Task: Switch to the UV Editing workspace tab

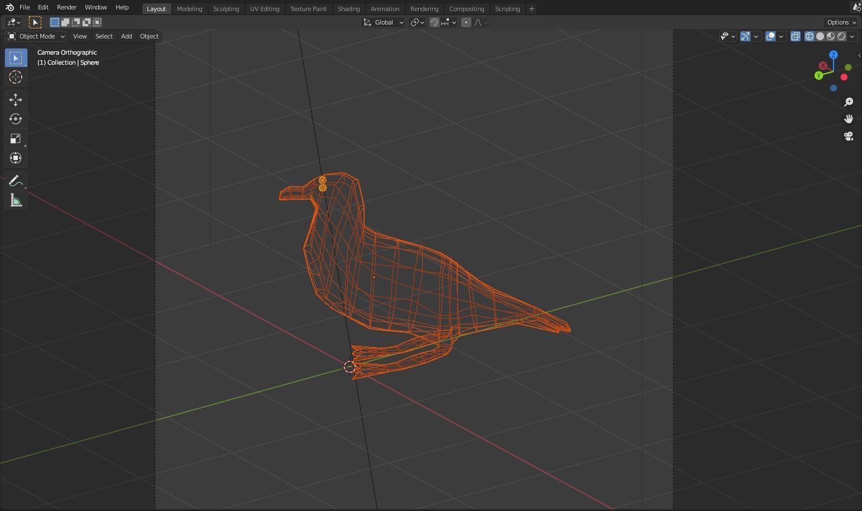Action: pos(265,9)
